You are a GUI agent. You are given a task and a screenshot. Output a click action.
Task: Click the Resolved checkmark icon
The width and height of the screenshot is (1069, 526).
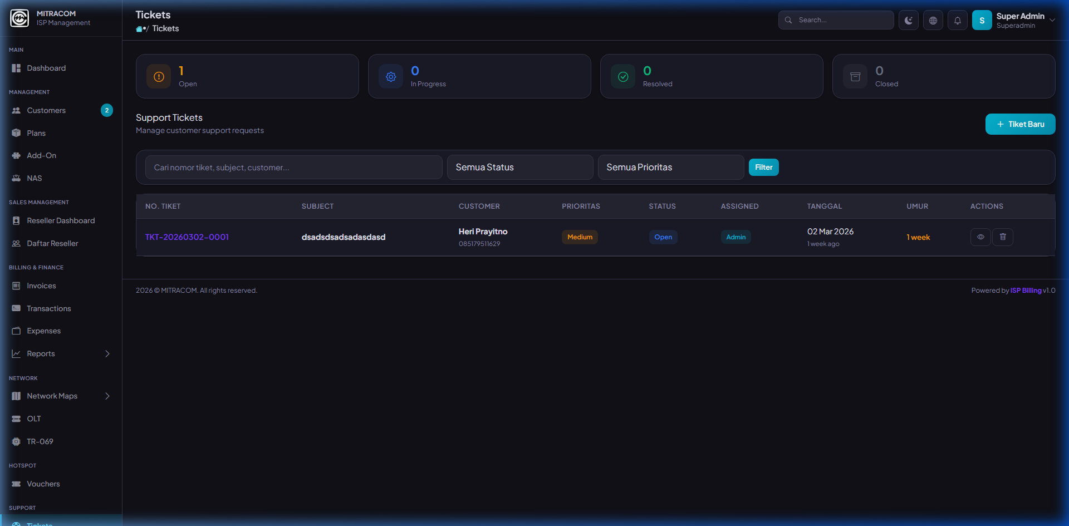(623, 77)
